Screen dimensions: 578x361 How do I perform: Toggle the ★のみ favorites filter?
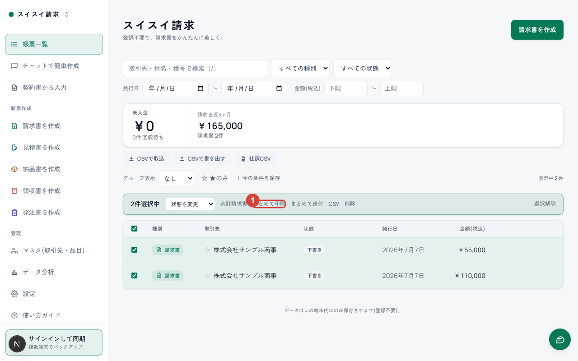[x=215, y=178]
